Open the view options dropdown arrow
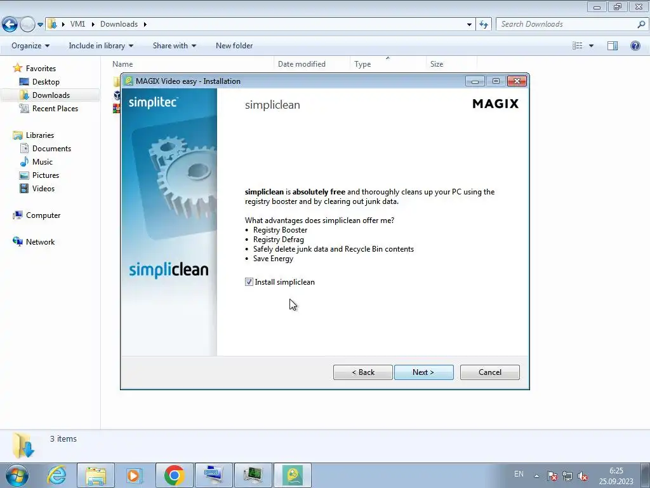 (591, 46)
